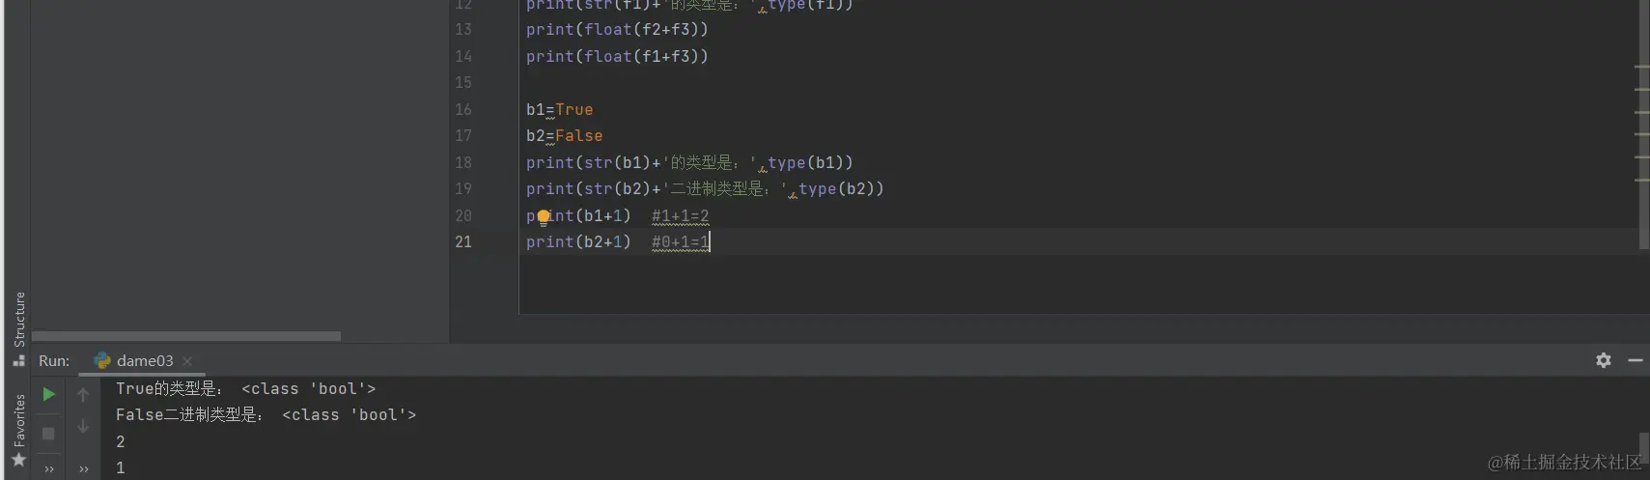Click the editor vertical scrollbar thumb
The image size is (1650, 480).
coord(1644,126)
